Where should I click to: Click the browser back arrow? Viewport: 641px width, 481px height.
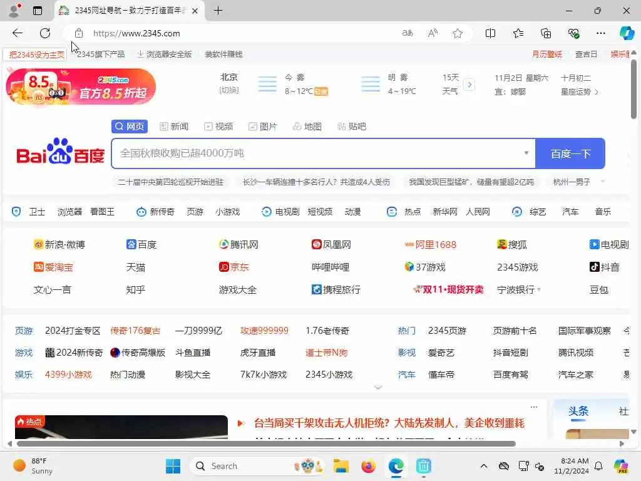click(18, 33)
